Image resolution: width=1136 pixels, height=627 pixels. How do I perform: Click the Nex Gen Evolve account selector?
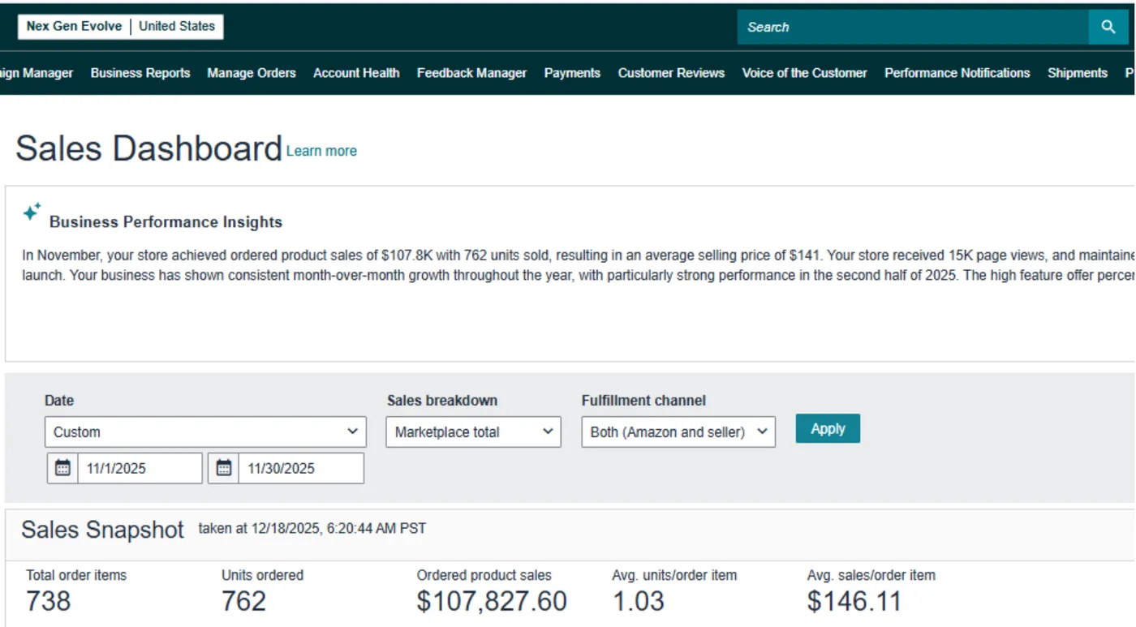pyautogui.click(x=121, y=26)
